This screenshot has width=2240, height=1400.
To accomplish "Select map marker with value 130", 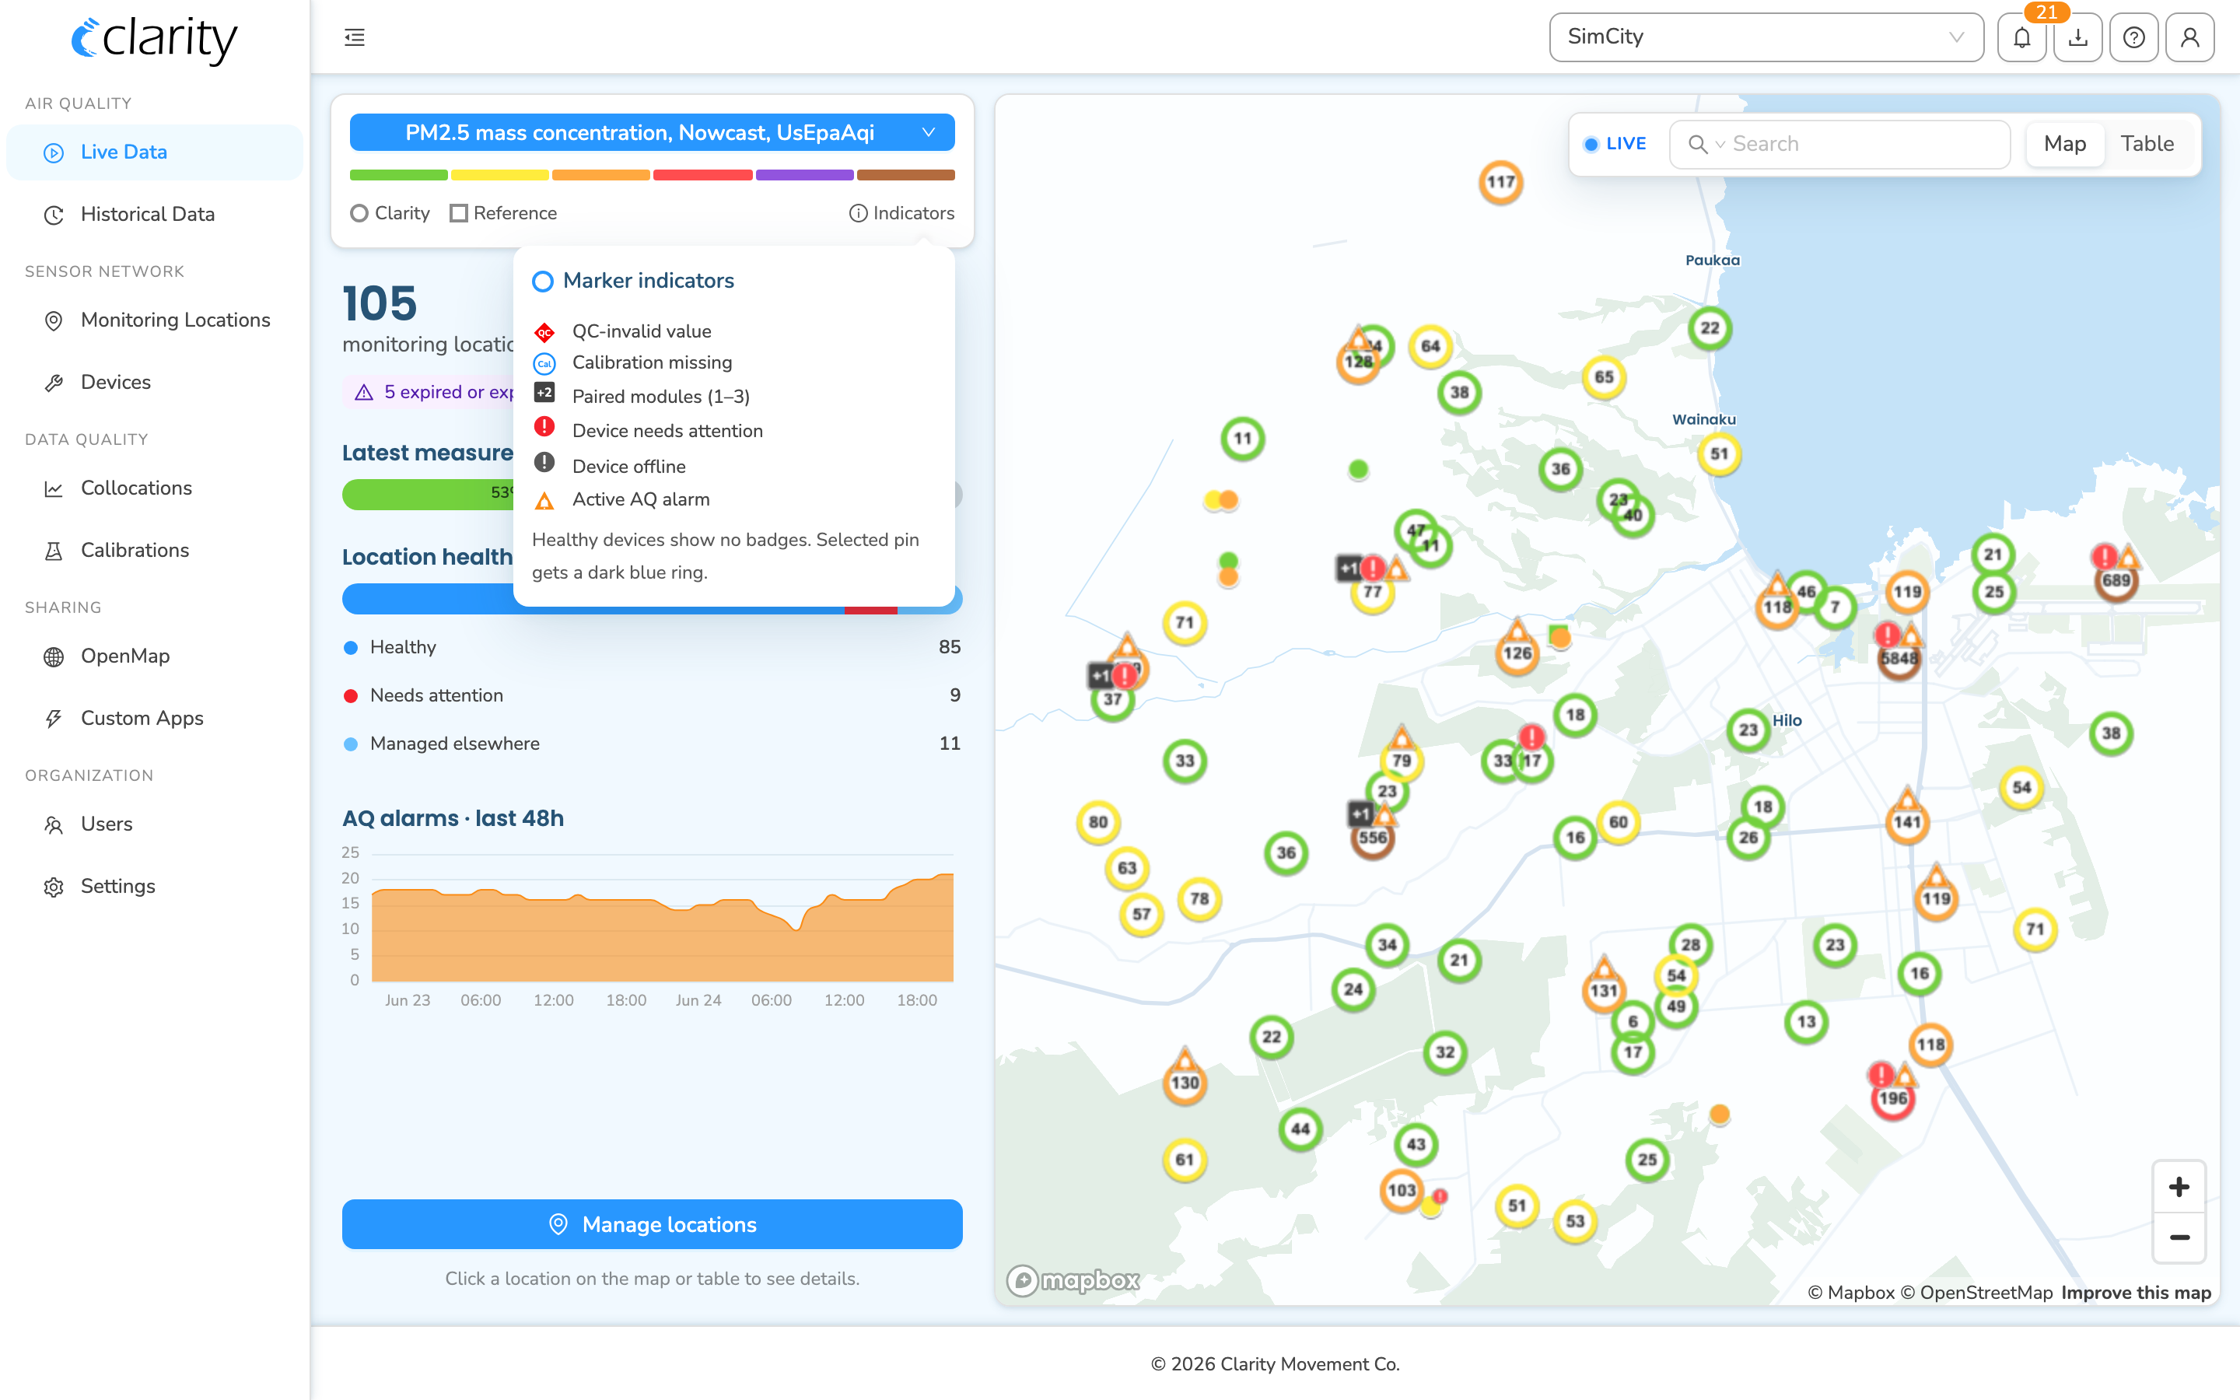I will pos(1185,1083).
